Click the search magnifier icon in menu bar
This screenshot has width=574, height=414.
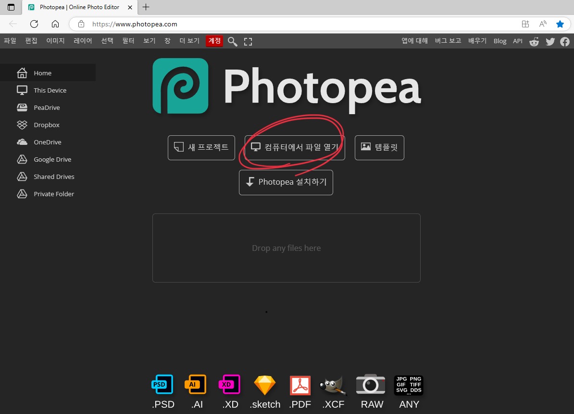click(x=233, y=41)
